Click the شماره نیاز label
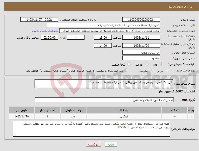The width and height of the screenshot is (199, 151). [x=188, y=20]
